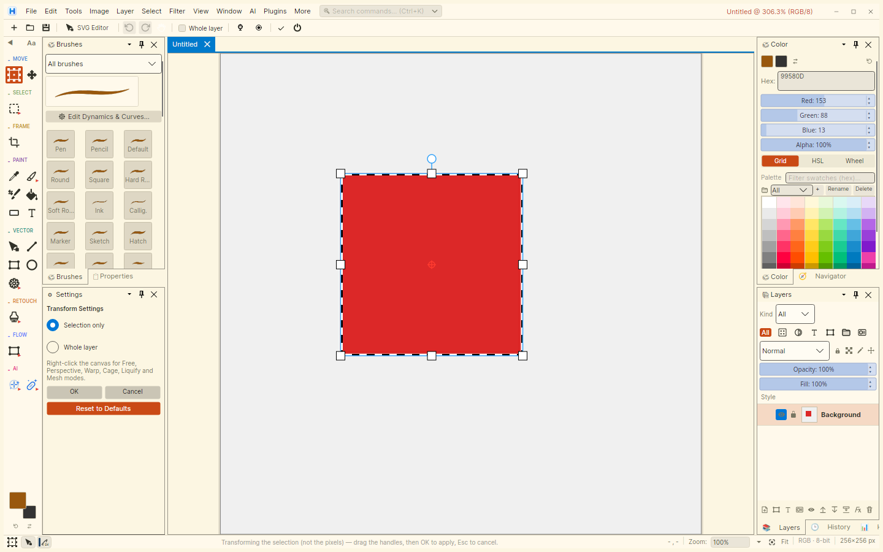This screenshot has width=883, height=552.
Task: Enable the Whole layer checkbox in toolbar
Action: point(182,28)
